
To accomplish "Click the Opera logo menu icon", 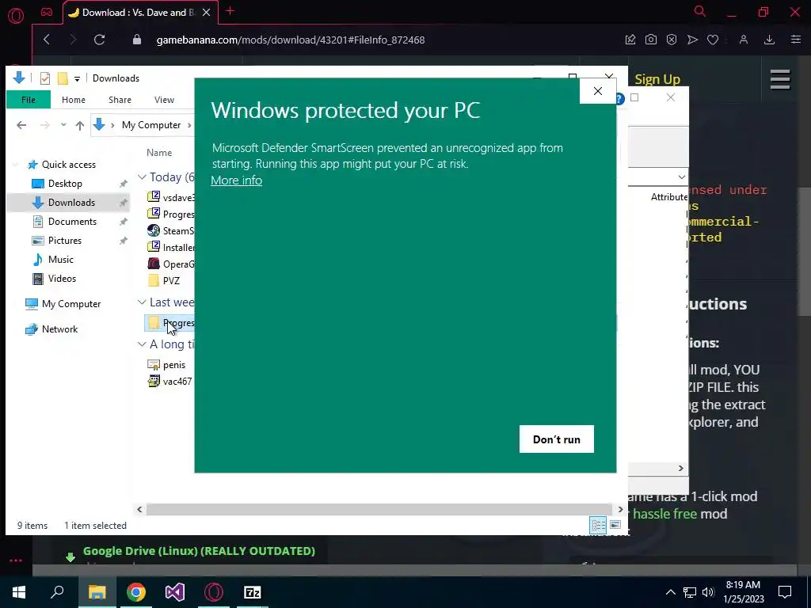I will pos(16,16).
